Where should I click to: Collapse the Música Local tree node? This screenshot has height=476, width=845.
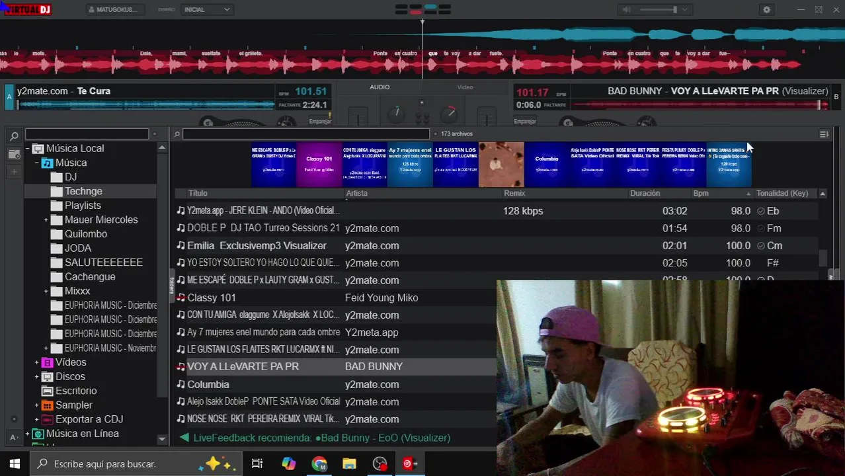click(27, 149)
